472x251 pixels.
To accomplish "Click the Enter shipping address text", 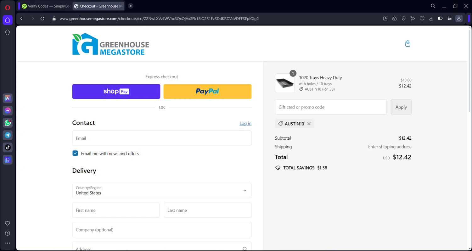I will 390,147.
